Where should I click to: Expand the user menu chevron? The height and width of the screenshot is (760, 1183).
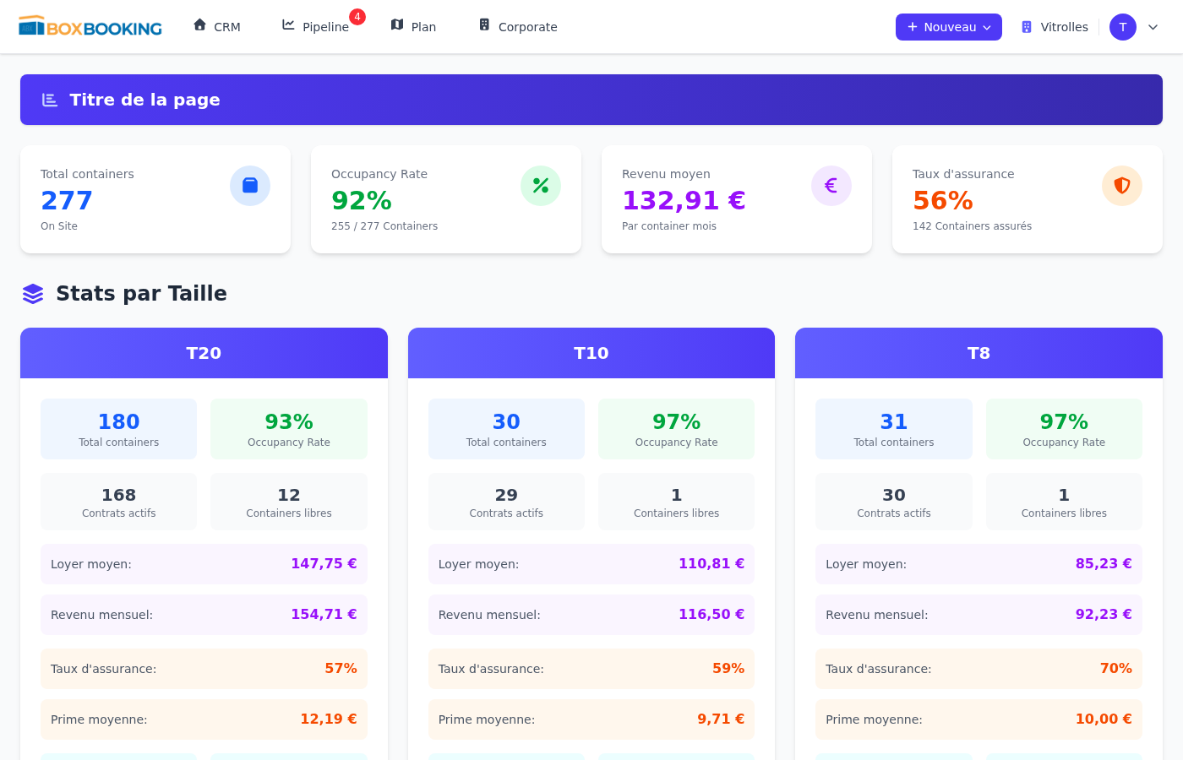coord(1153,27)
